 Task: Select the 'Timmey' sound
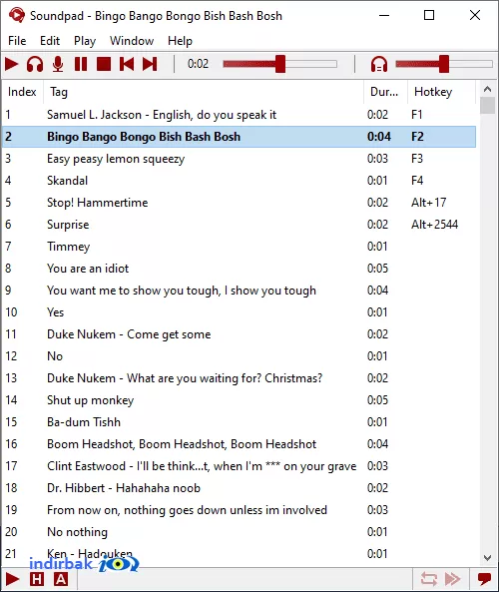(239, 247)
